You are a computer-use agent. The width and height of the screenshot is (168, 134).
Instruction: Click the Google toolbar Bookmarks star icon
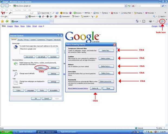pyautogui.click(x=60, y=16)
